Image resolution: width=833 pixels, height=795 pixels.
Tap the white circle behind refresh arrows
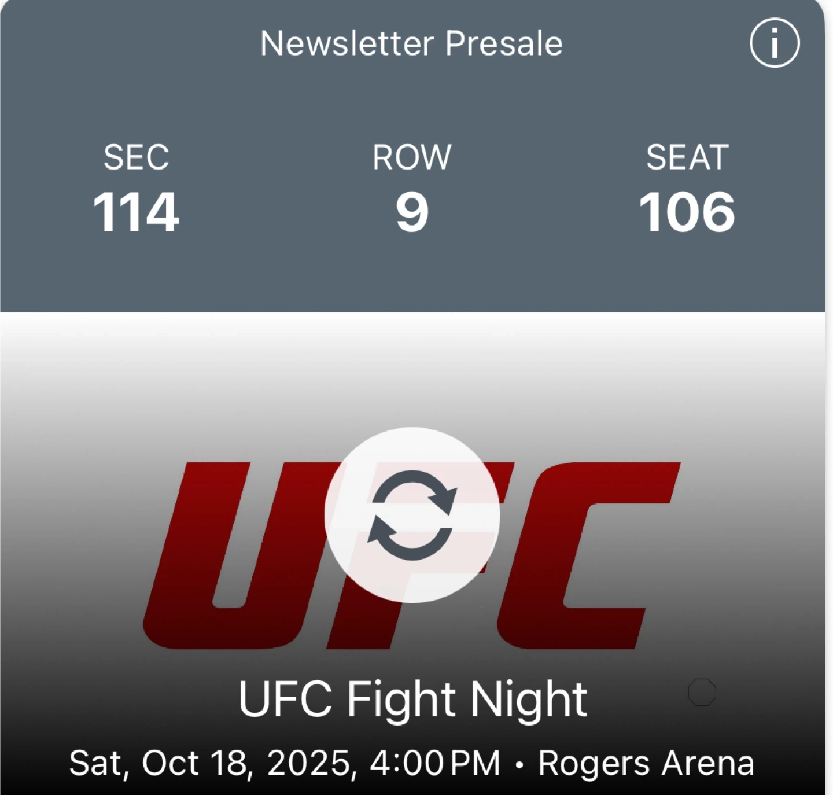coord(412,515)
